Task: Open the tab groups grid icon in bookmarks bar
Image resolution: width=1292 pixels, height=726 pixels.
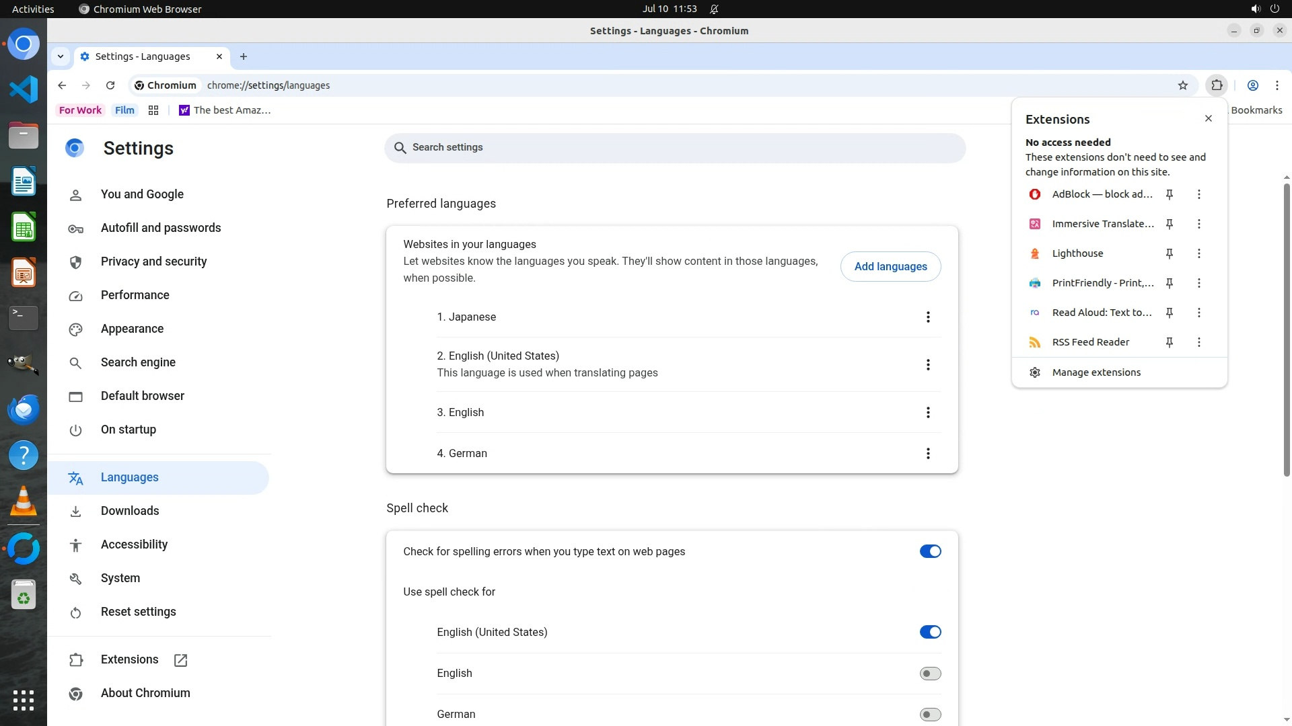Action: (x=153, y=110)
